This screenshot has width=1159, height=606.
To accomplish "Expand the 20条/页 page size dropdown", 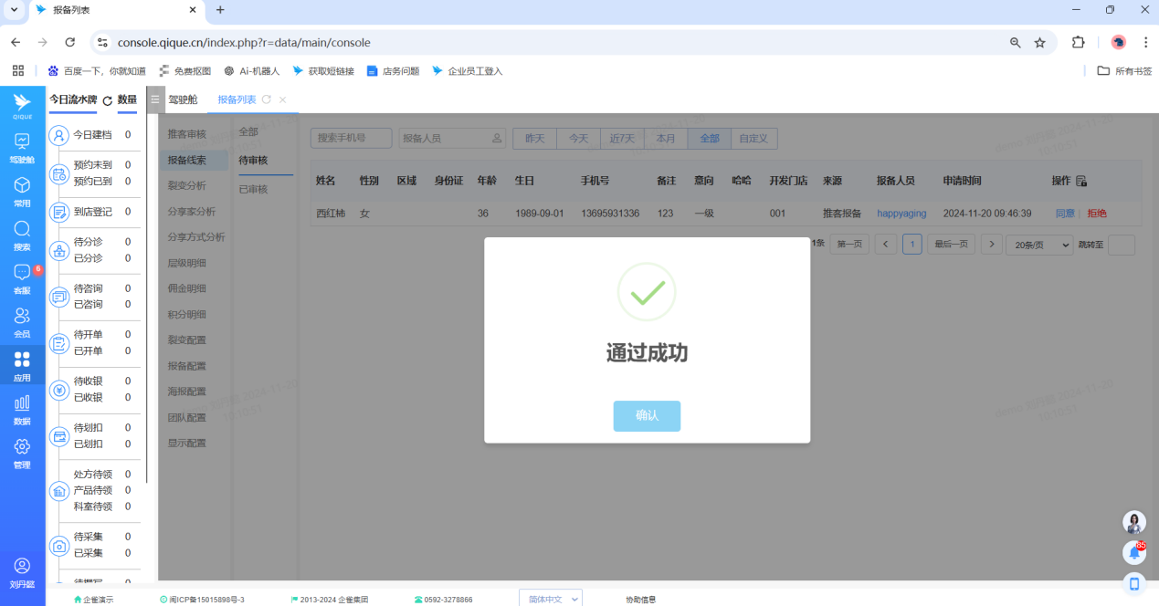I will coord(1038,245).
